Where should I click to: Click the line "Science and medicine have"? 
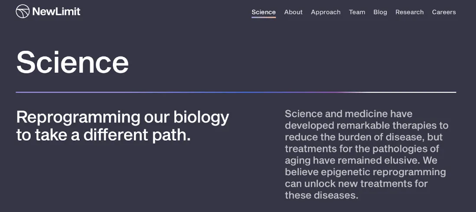point(349,114)
